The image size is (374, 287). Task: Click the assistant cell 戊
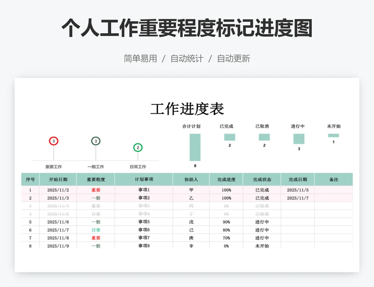[x=191, y=222]
